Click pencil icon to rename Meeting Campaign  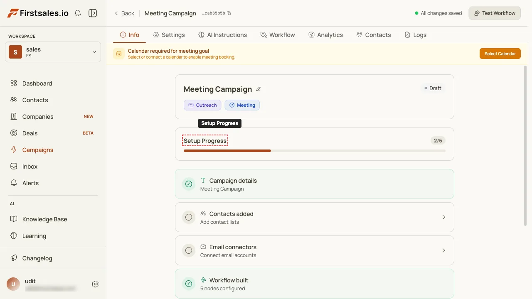click(x=259, y=89)
